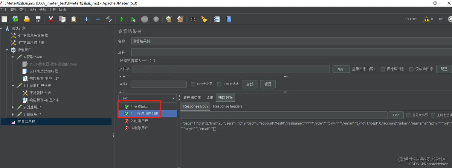Click the 名称 input field
This screenshot has width=452, height=168.
(x=291, y=41)
